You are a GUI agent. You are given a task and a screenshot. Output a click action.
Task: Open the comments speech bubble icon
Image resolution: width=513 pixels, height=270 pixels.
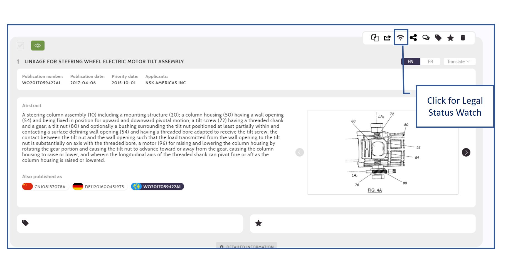click(426, 38)
